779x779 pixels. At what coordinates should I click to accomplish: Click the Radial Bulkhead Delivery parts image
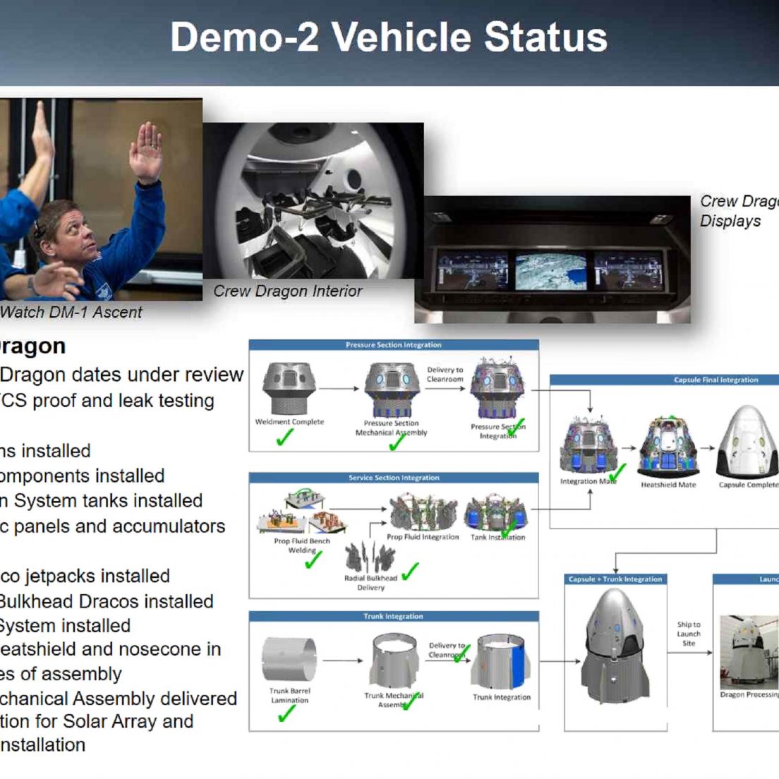370,557
